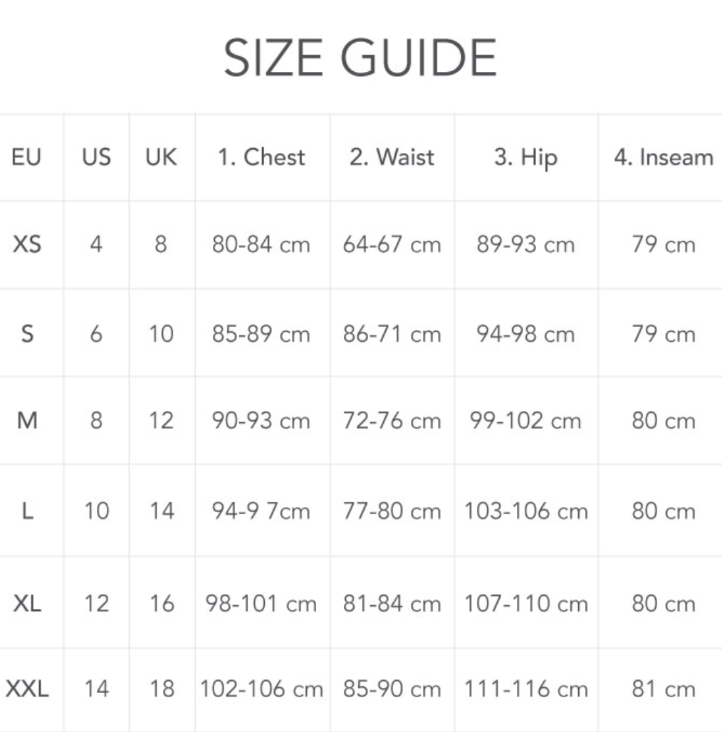This screenshot has height=732, width=722.
Task: Click the 103-106 cm hip cell
Action: click(x=525, y=511)
